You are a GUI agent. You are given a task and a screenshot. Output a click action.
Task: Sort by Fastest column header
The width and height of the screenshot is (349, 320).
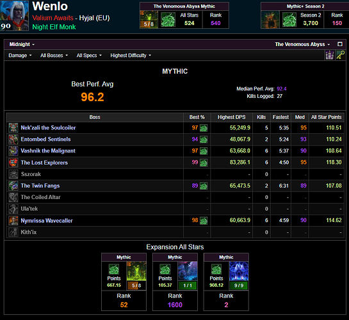[280, 117]
